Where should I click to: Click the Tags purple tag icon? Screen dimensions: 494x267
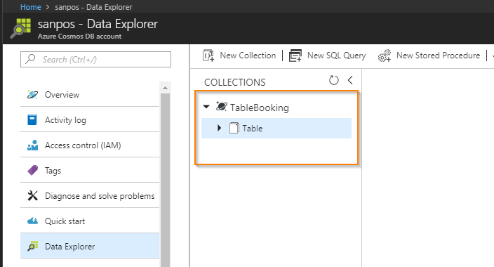pyautogui.click(x=33, y=170)
